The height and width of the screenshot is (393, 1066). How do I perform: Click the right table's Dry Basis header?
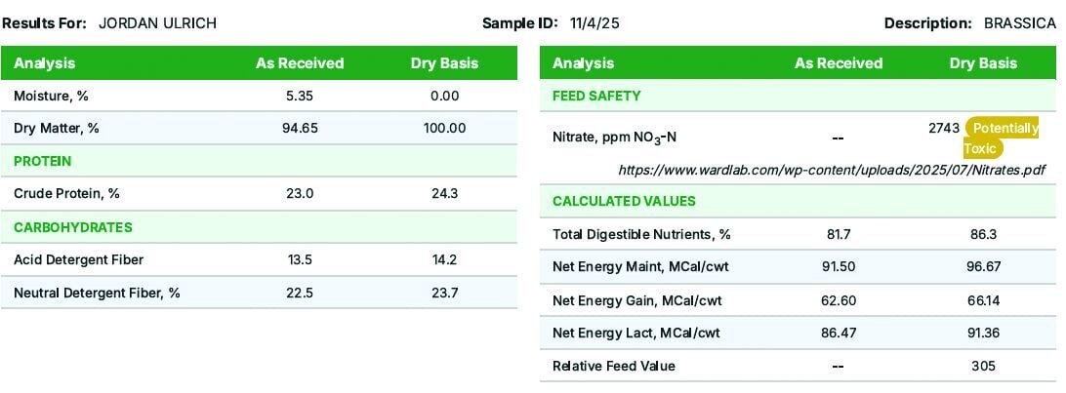point(983,63)
